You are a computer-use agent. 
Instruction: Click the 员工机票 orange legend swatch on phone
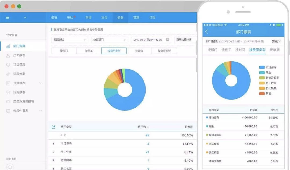262,88
